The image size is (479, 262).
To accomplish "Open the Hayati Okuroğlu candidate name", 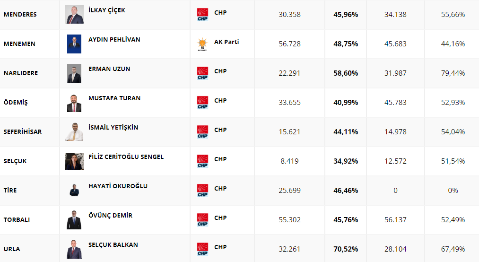I will [x=118, y=186].
